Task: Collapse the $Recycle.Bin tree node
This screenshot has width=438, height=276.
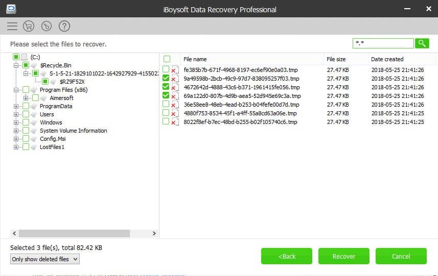Action: [x=16, y=65]
